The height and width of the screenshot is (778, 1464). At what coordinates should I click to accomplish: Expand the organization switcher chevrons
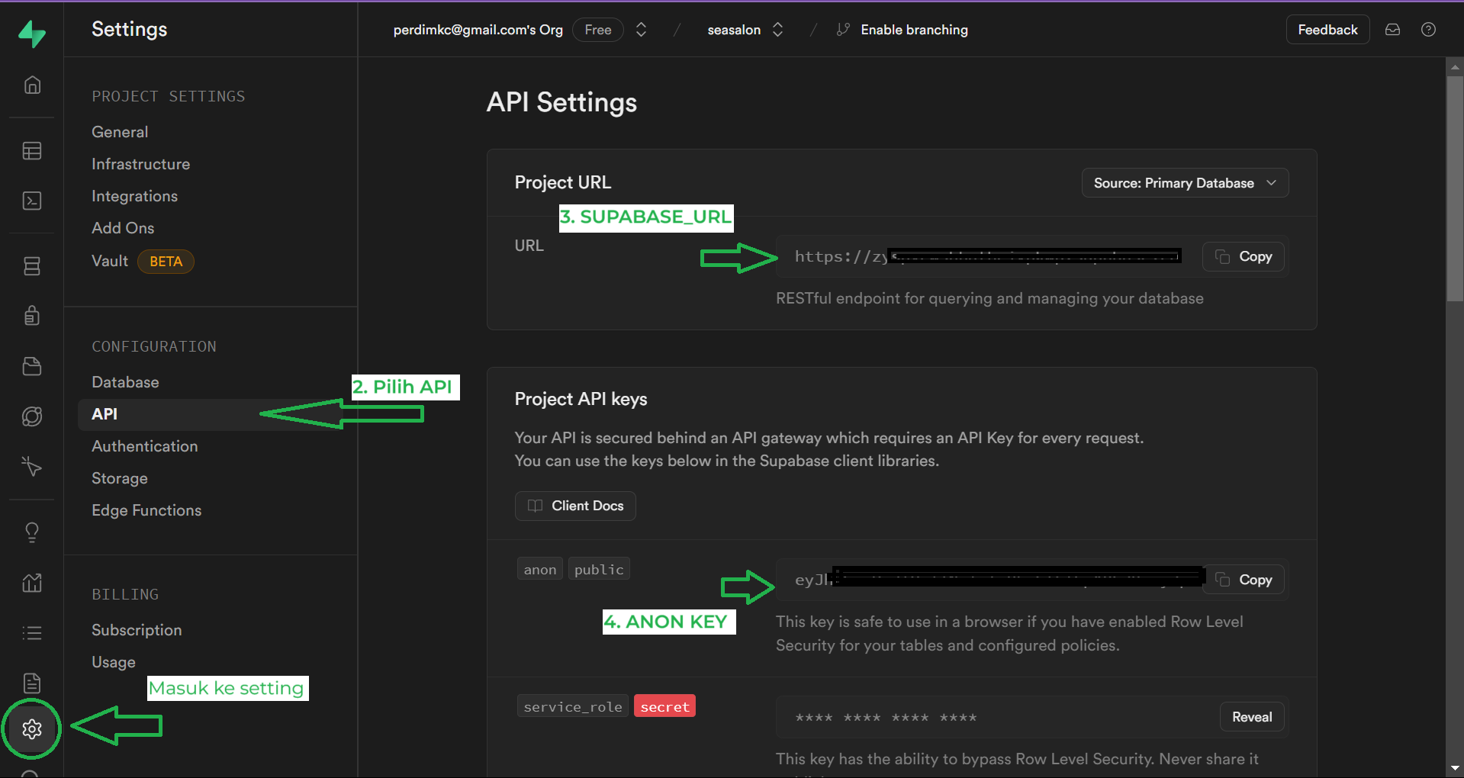[642, 30]
